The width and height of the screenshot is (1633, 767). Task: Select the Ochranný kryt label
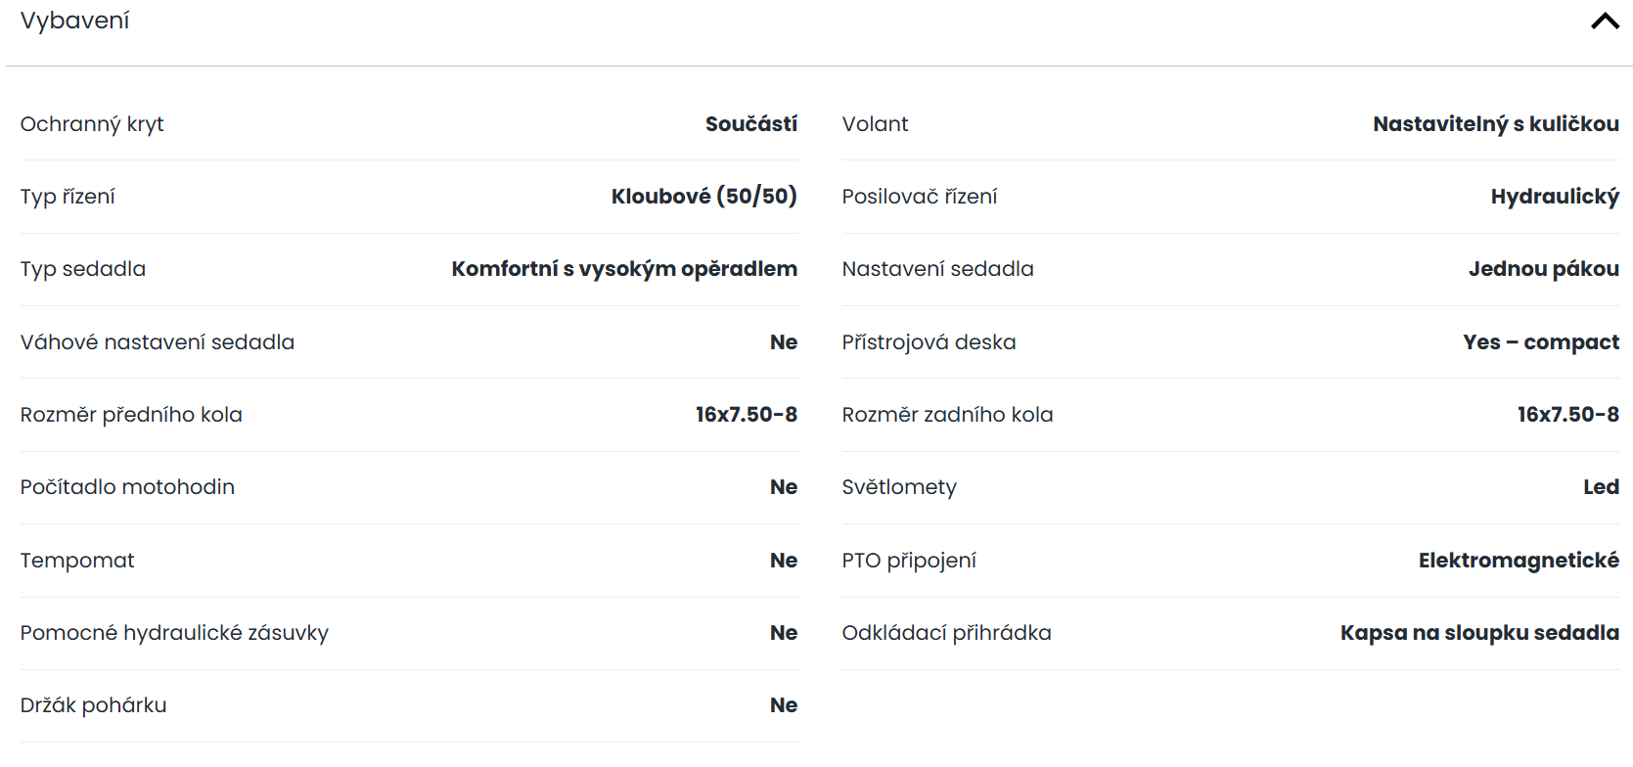[x=92, y=124]
